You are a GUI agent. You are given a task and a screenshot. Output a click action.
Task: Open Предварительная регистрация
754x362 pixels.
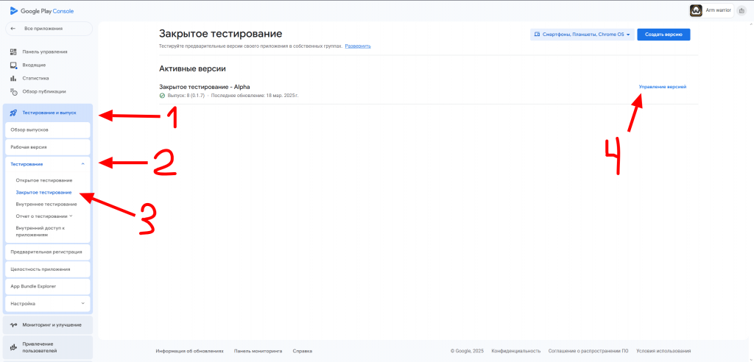point(48,252)
